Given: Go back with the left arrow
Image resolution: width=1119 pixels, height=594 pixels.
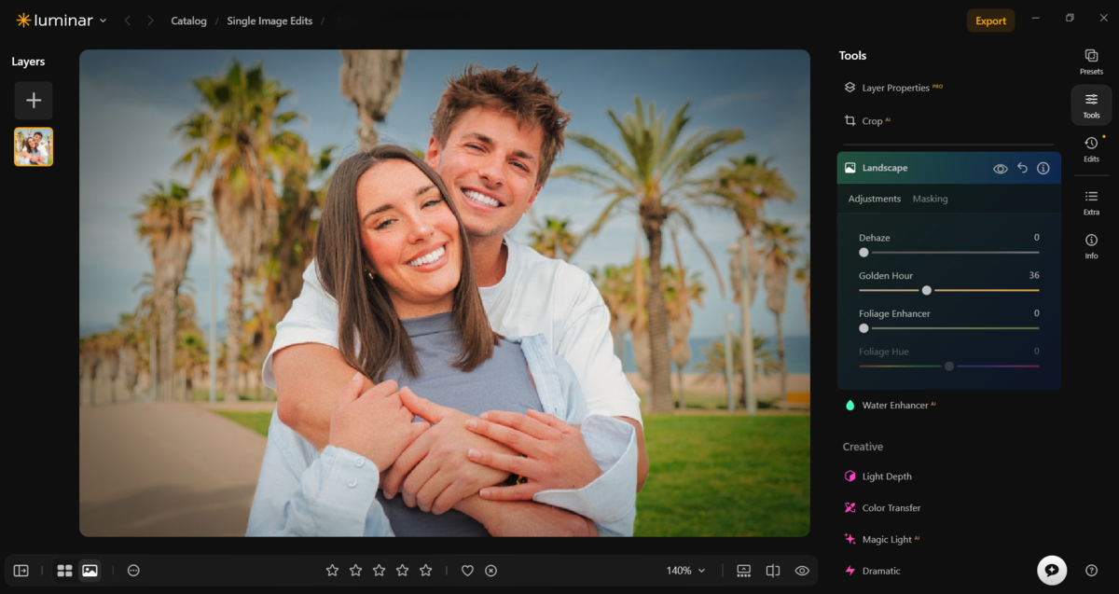Looking at the screenshot, I should (x=128, y=21).
